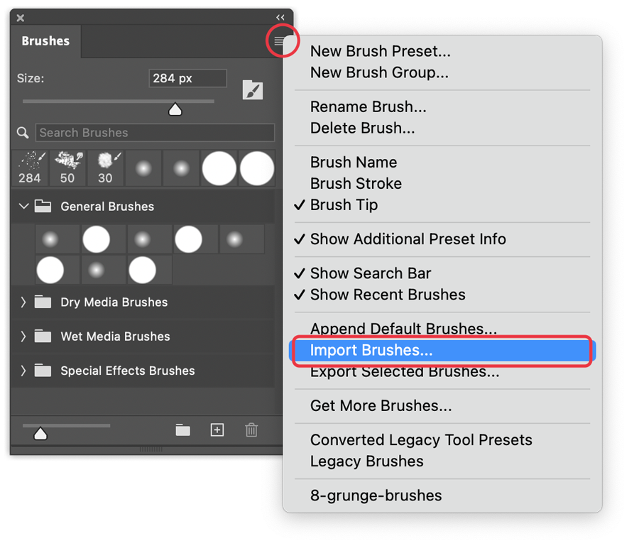This screenshot has width=639, height=553.
Task: Choose Delete Brush menu item
Action: tap(363, 128)
